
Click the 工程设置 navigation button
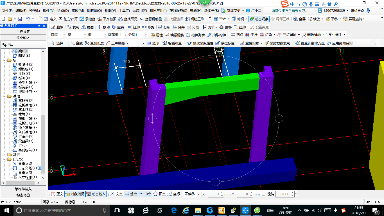click(x=23, y=31)
